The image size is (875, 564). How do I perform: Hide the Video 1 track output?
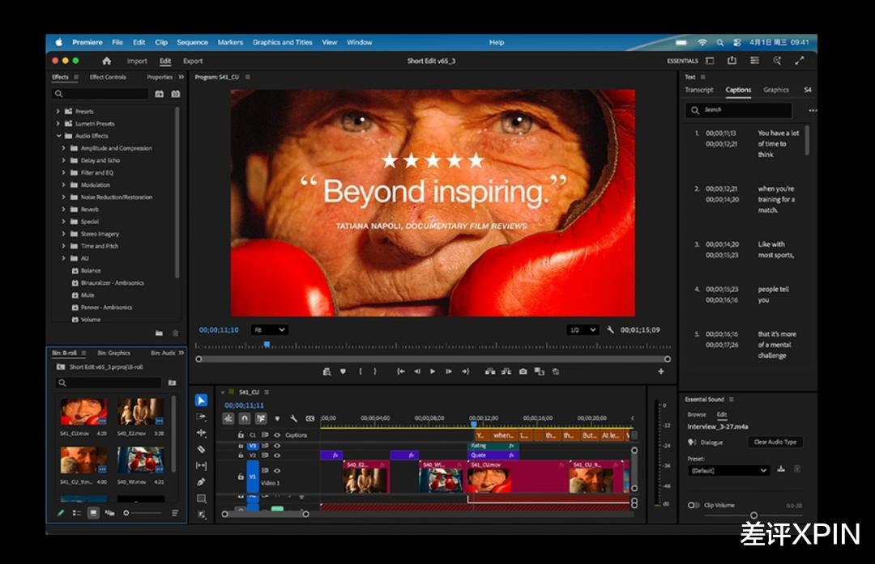tap(277, 470)
